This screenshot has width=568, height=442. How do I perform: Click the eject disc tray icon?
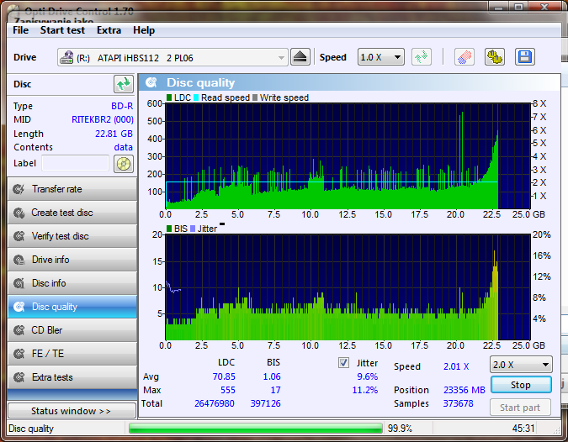[x=300, y=57]
